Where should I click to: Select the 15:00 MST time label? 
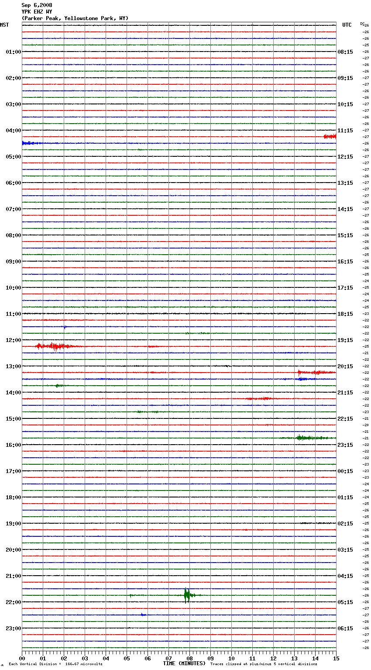(x=14, y=419)
